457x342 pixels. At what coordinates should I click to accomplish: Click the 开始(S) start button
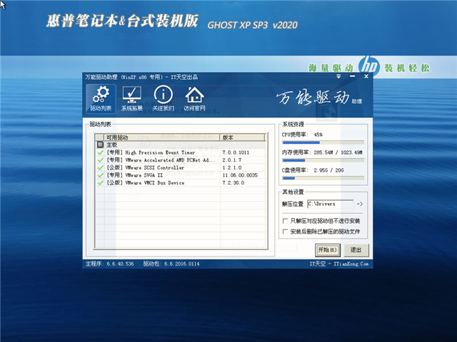(328, 250)
